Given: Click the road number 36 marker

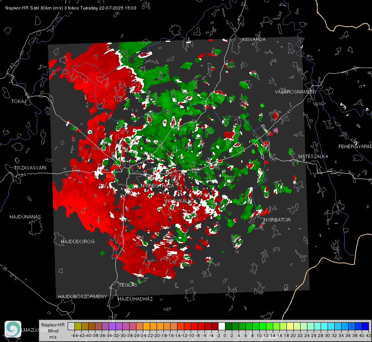Looking at the screenshot, I should pyautogui.click(x=24, y=175).
